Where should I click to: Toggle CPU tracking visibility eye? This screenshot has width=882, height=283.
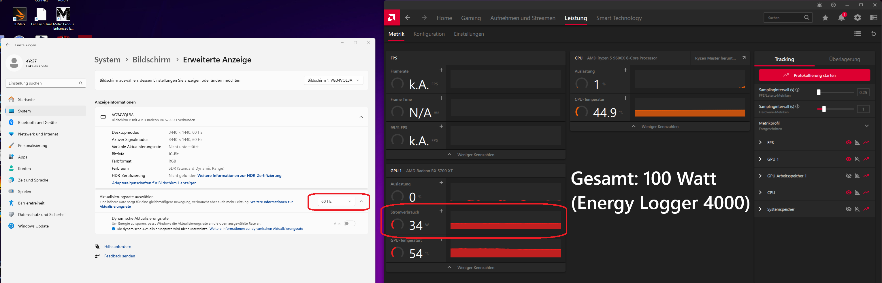click(x=849, y=192)
